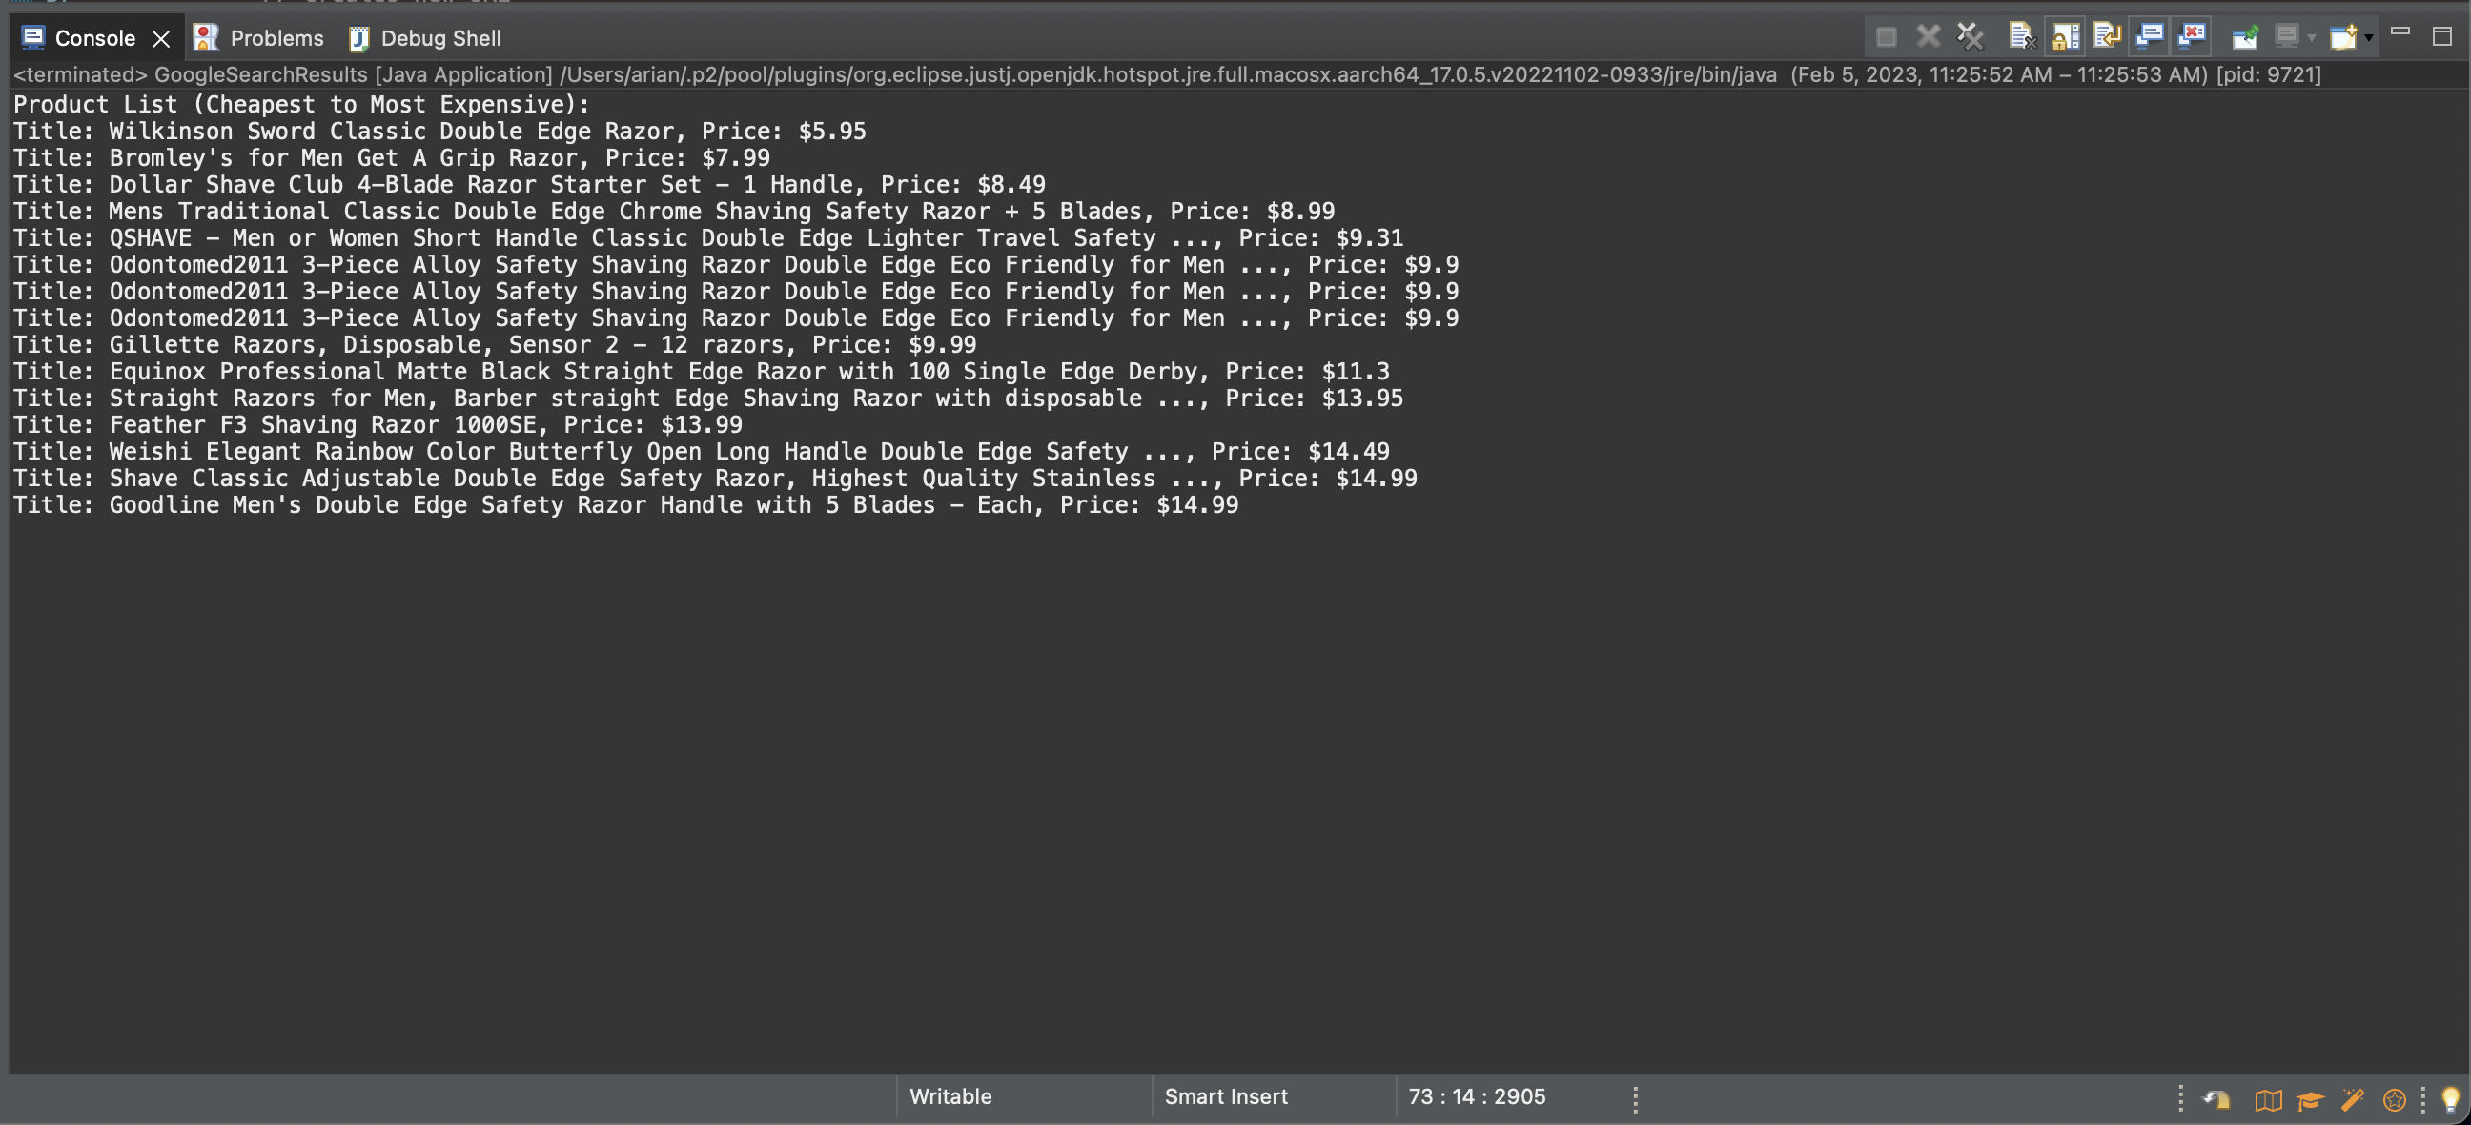Remove the launch with X icon
Image resolution: width=2471 pixels, height=1125 pixels.
1928,37
